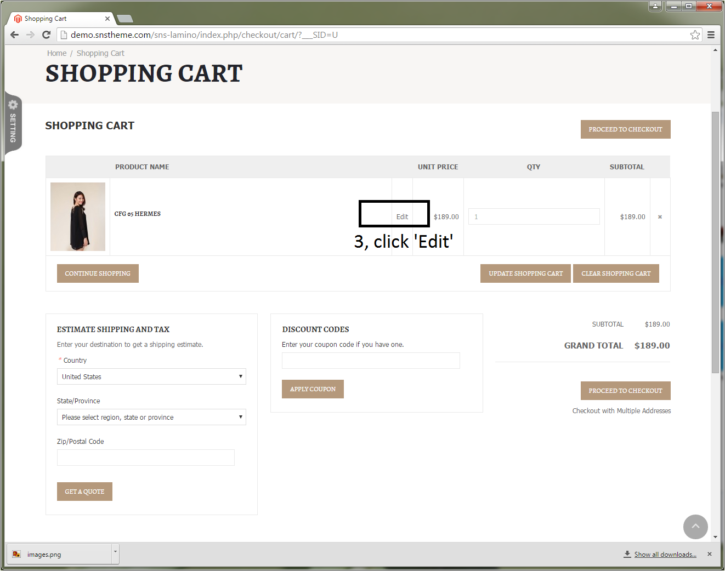Click the browser back arrow
This screenshot has width=725, height=571.
pos(15,35)
